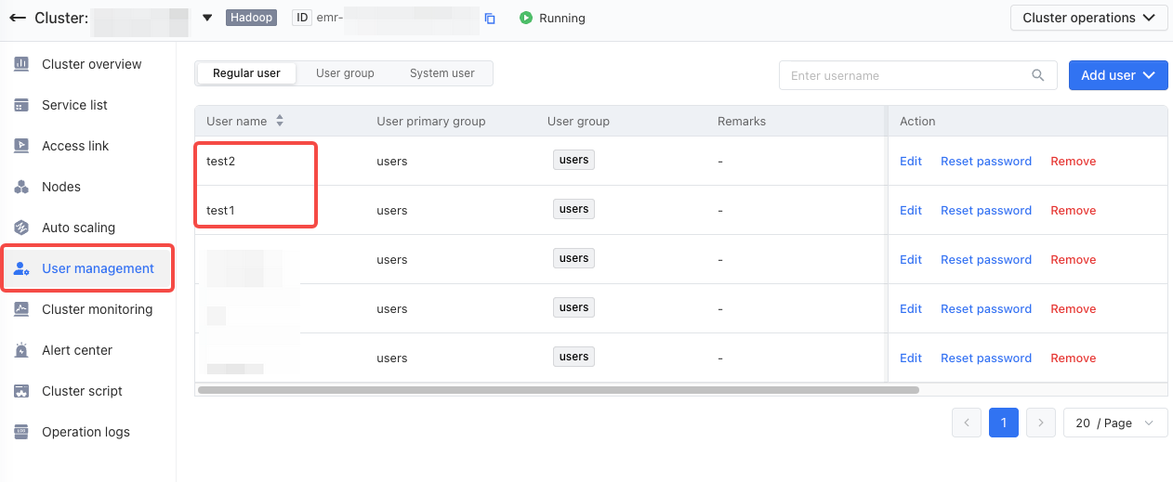This screenshot has height=482, width=1173.
Task: Open the 20 / Page size dropdown
Action: click(x=1115, y=423)
